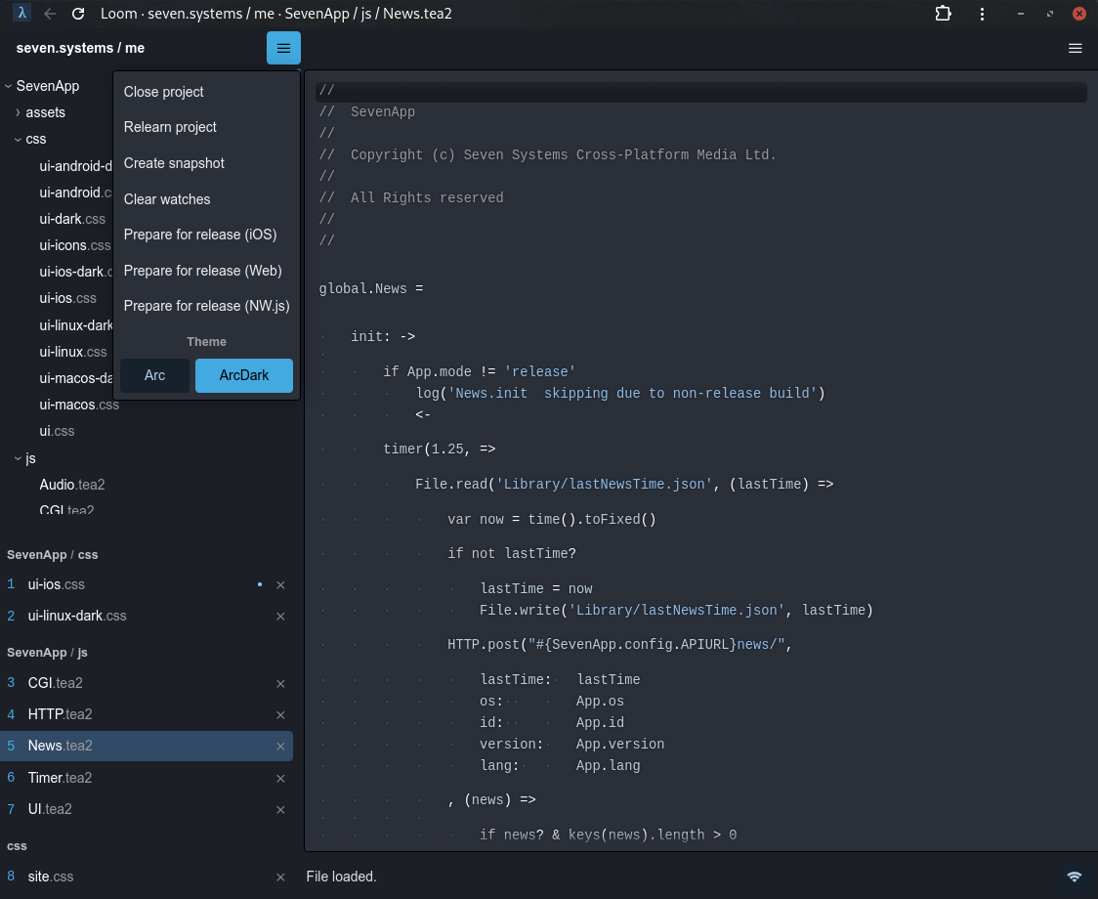Screen dimensions: 1098x899
Task: Place cursor on init: -> line
Action: (x=383, y=337)
